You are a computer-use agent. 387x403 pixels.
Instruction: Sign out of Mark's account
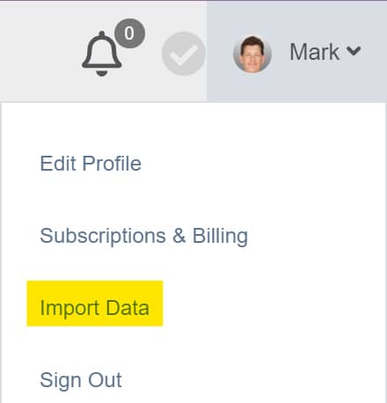pos(81,380)
